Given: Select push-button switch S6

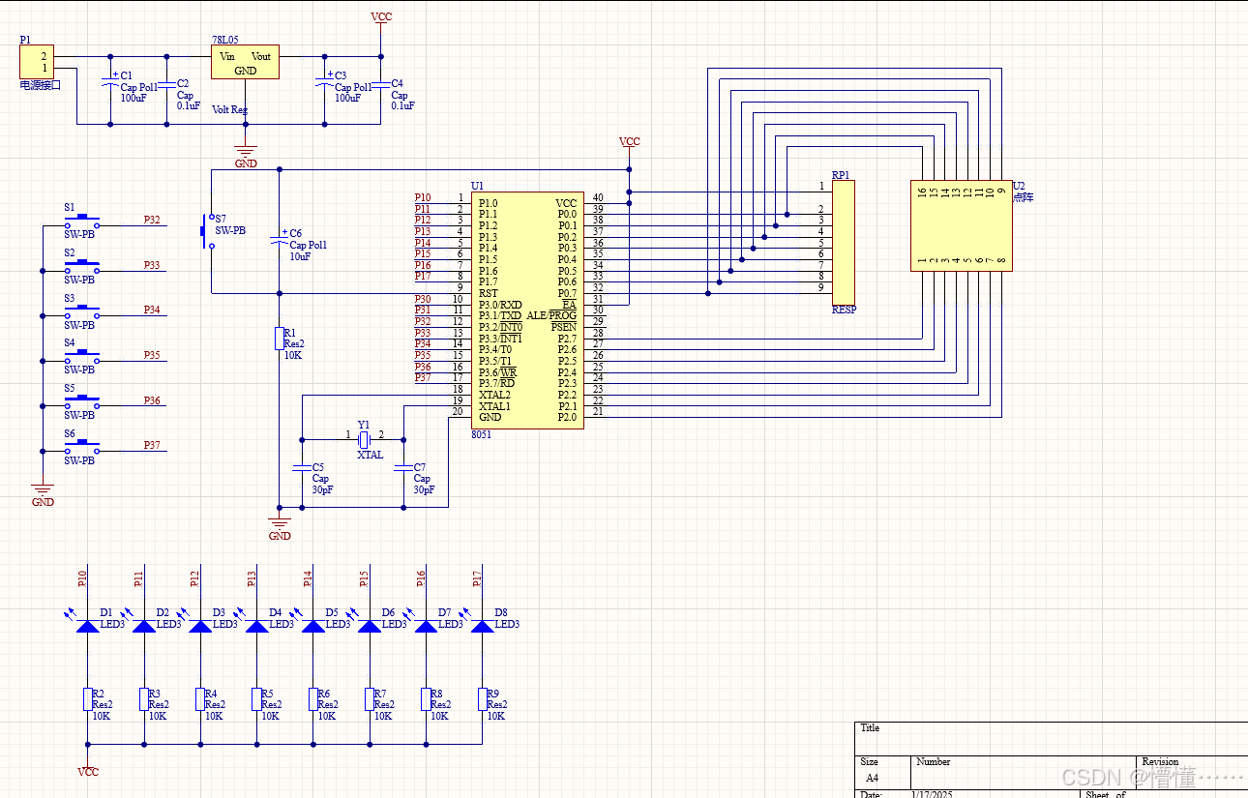Looking at the screenshot, I should [x=82, y=448].
